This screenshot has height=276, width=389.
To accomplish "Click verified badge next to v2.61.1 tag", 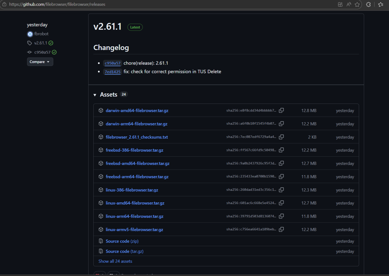I will point(51,43).
